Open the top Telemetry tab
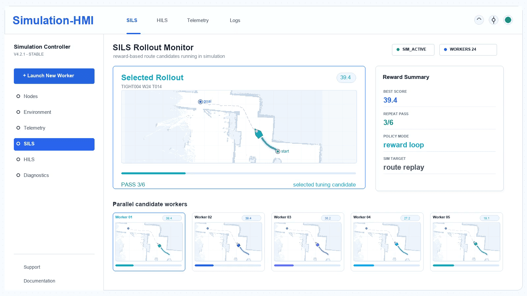 pos(198,20)
